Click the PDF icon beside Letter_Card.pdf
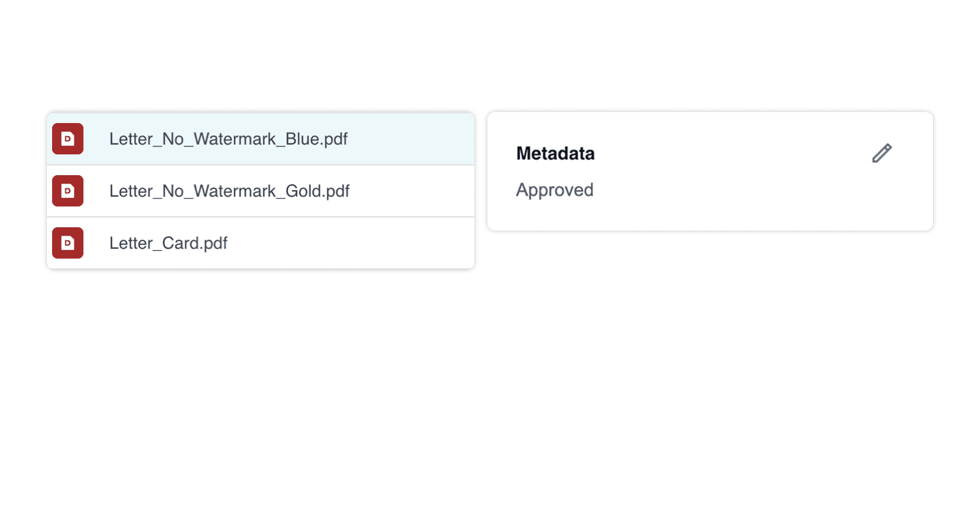 [x=67, y=243]
